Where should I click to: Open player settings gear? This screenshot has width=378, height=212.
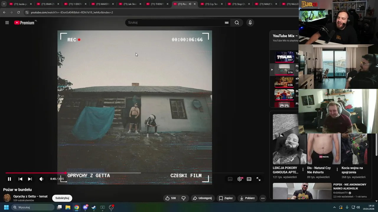click(239, 179)
